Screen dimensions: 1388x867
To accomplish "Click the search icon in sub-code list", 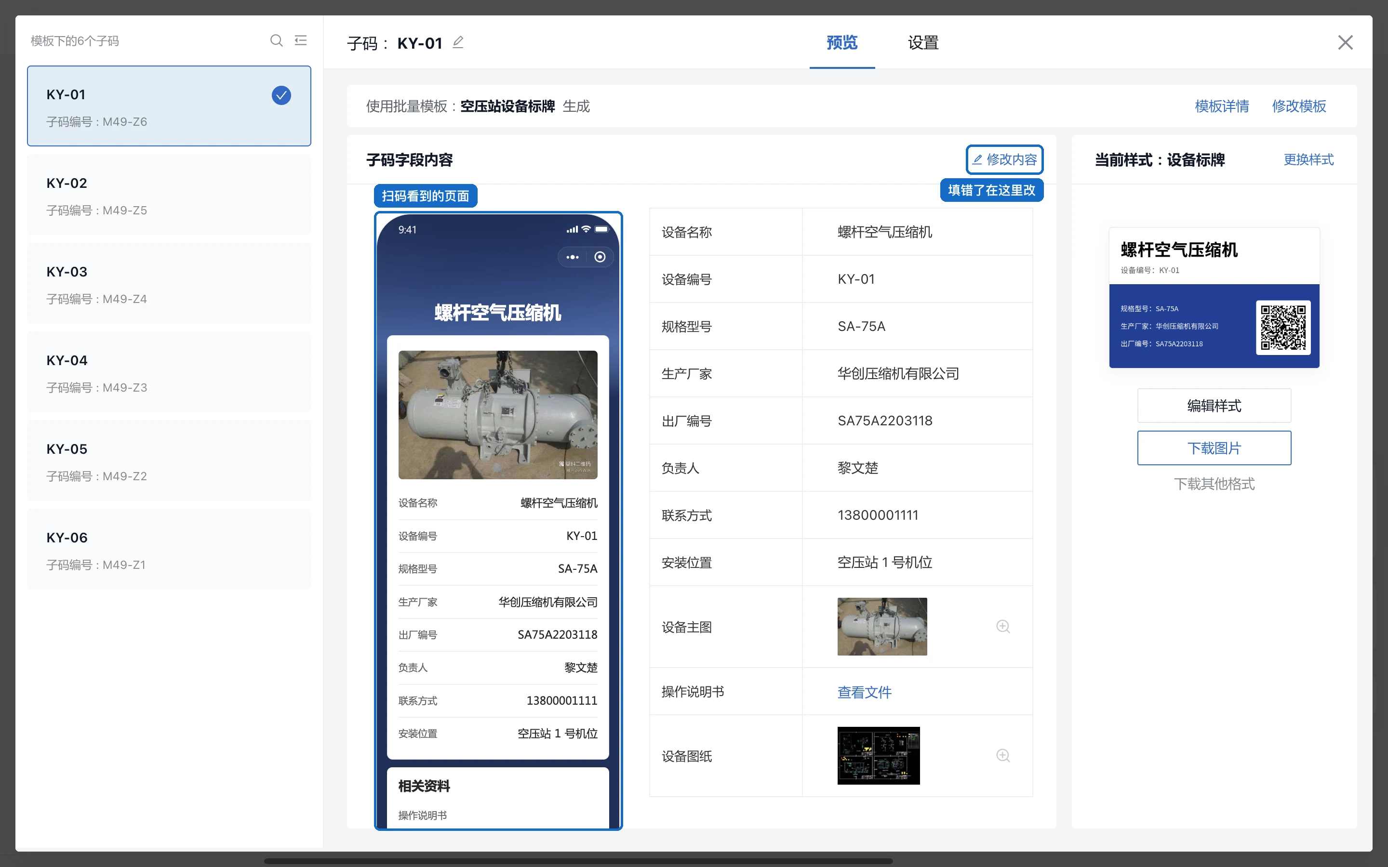I will click(x=277, y=41).
